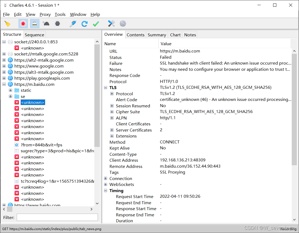
Task: Expand the static folder
Action: click(11, 90)
